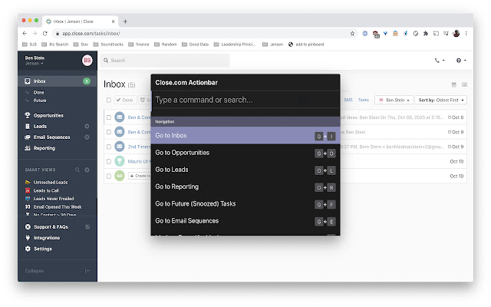Open Email Opened This Week smart view
This screenshot has height=307, width=491.
click(x=58, y=206)
